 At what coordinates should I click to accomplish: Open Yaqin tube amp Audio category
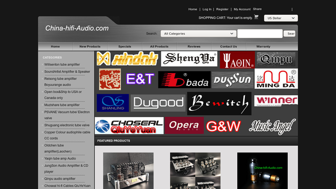point(60,159)
